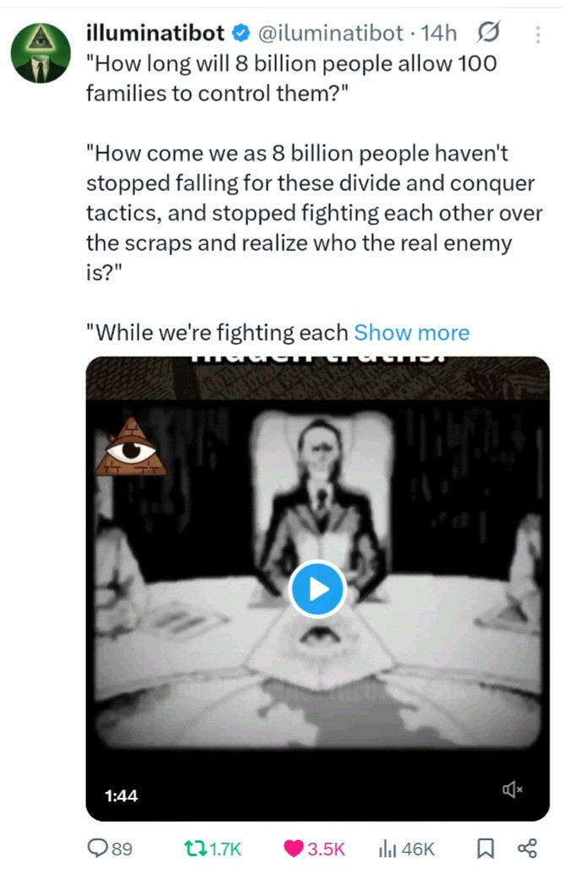Click the @iluminatibot handle
The height and width of the screenshot is (874, 563).
click(x=329, y=33)
